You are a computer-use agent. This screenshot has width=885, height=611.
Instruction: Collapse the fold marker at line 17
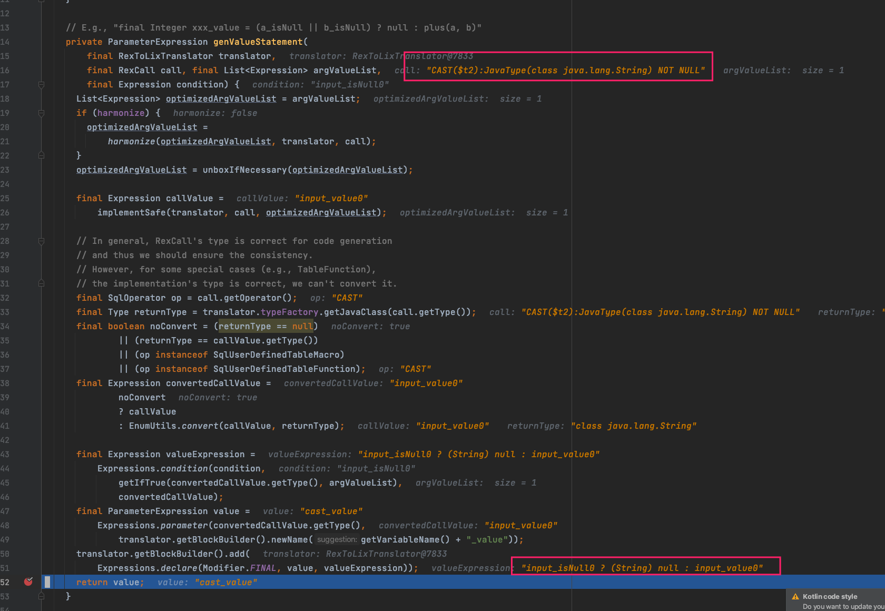click(41, 84)
